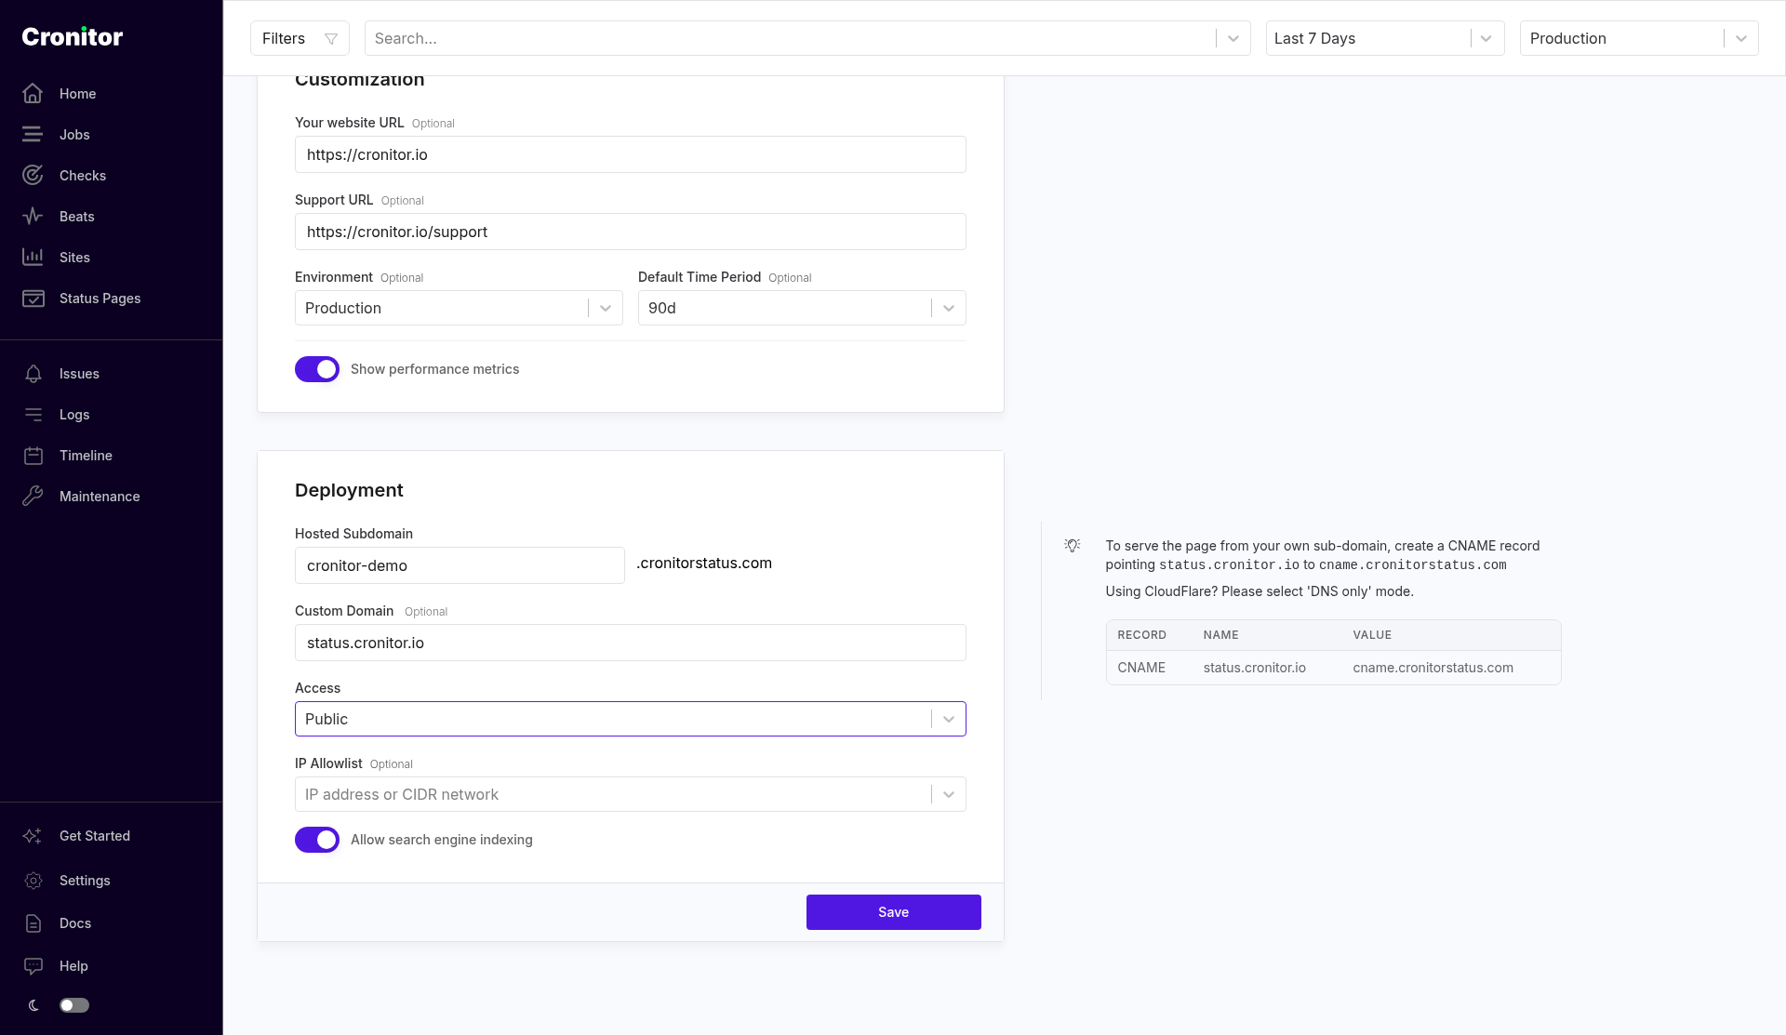Open the Access Public dropdown
The height and width of the screenshot is (1035, 1786).
pyautogui.click(x=631, y=719)
